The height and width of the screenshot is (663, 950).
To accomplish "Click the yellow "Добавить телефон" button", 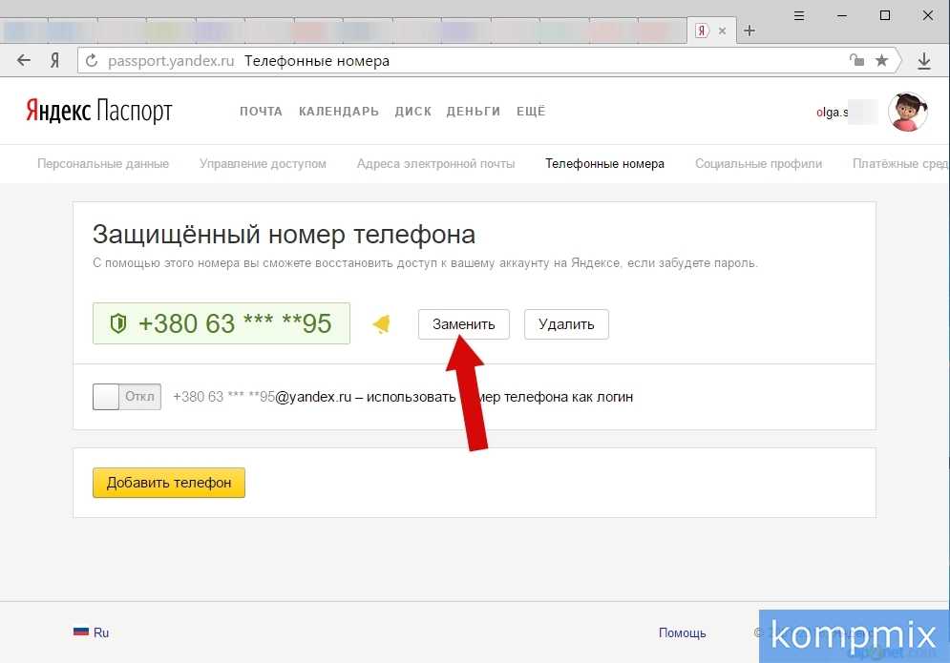I will click(169, 483).
